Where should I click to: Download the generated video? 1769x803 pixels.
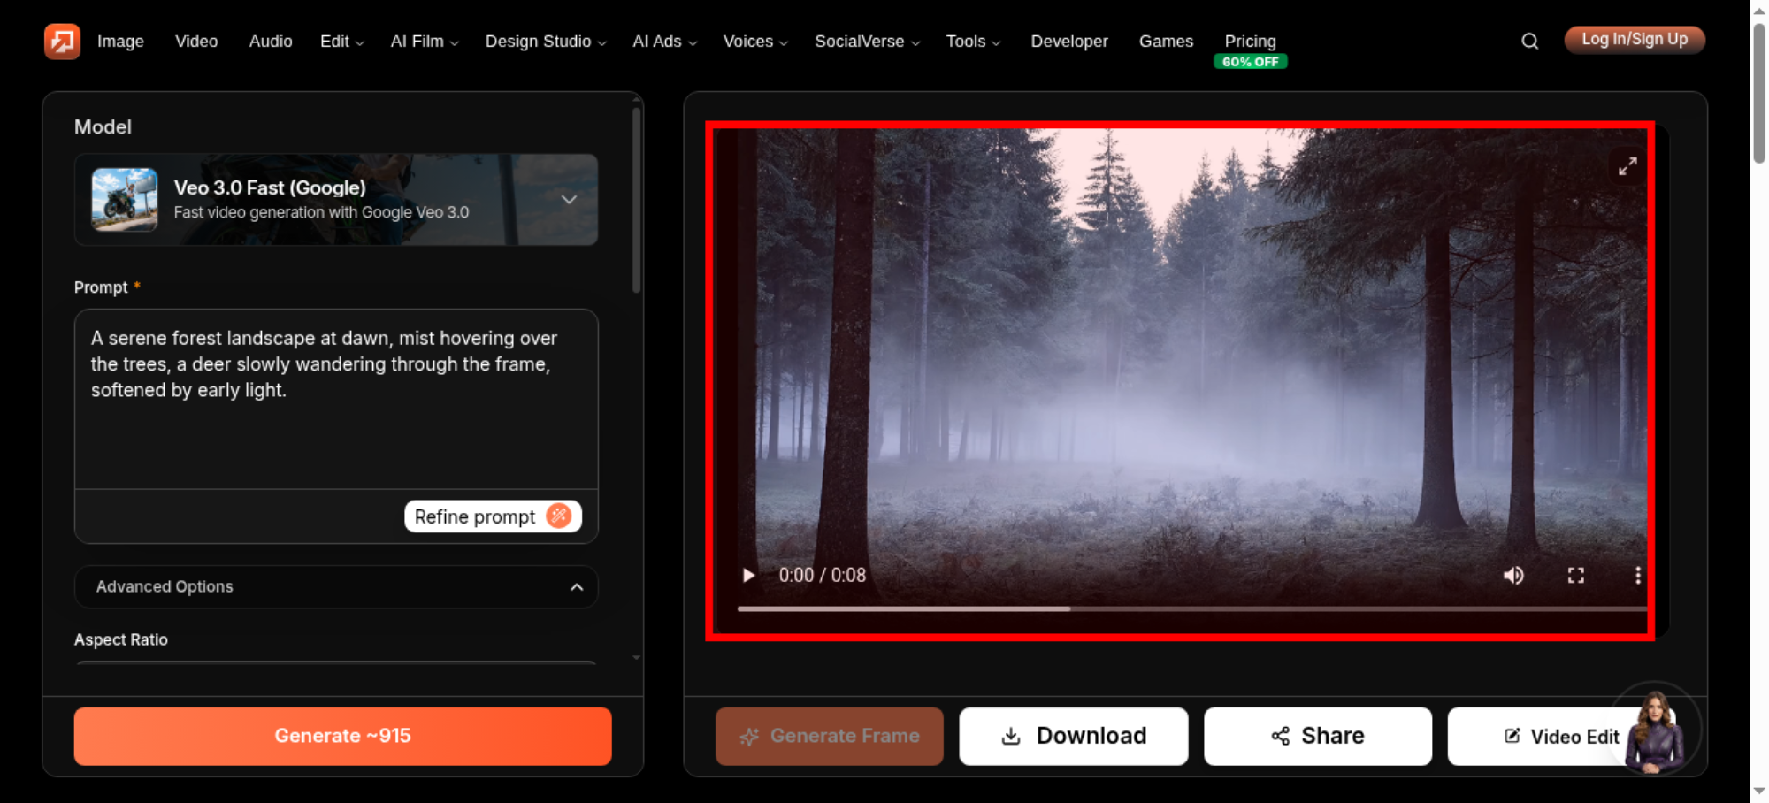(x=1073, y=736)
